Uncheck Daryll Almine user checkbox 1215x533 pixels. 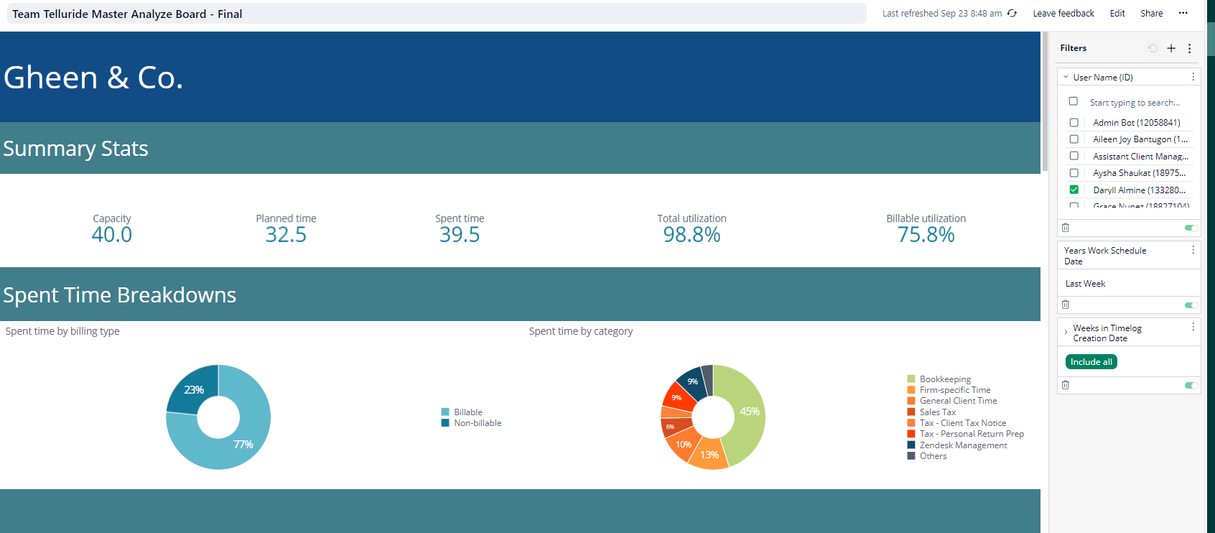(x=1074, y=190)
